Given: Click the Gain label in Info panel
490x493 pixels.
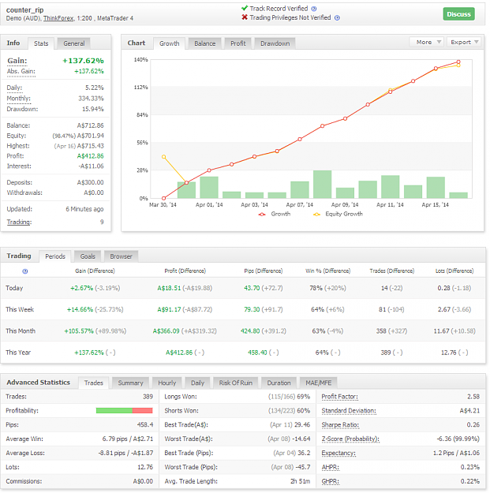Looking at the screenshot, I should point(17,61).
